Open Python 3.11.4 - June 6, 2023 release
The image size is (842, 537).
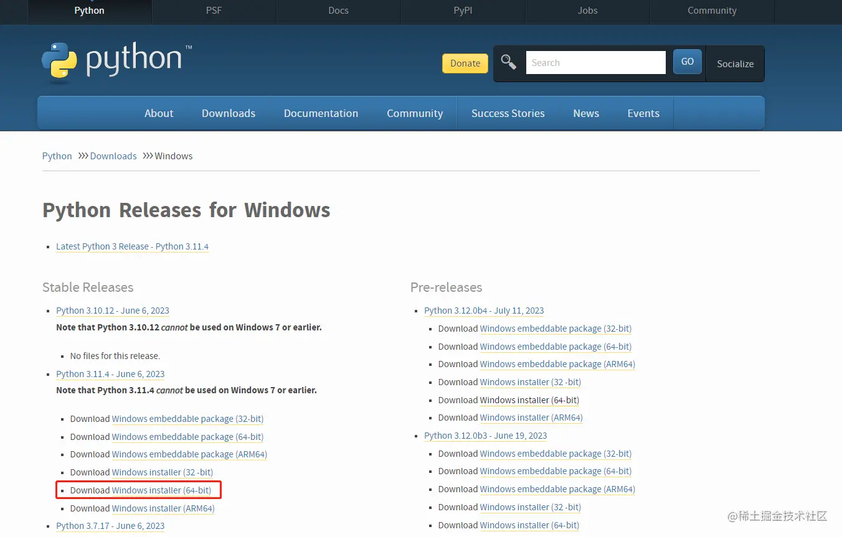pos(110,374)
